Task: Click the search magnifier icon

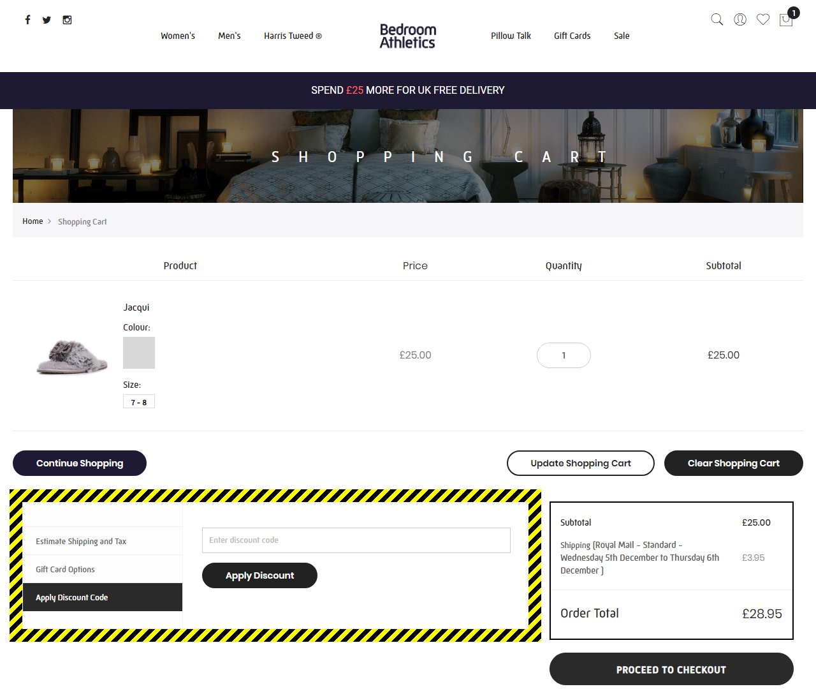Action: point(717,19)
